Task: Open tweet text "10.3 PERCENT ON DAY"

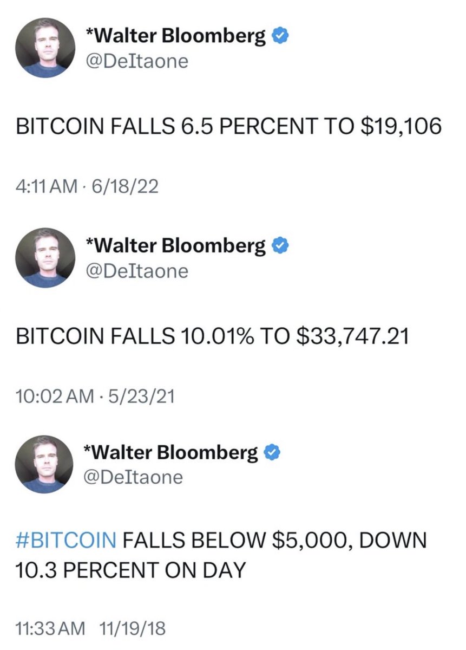Action: tap(132, 570)
